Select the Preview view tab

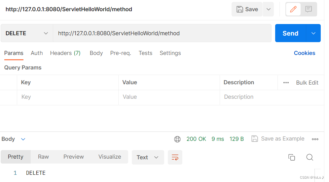pos(73,157)
